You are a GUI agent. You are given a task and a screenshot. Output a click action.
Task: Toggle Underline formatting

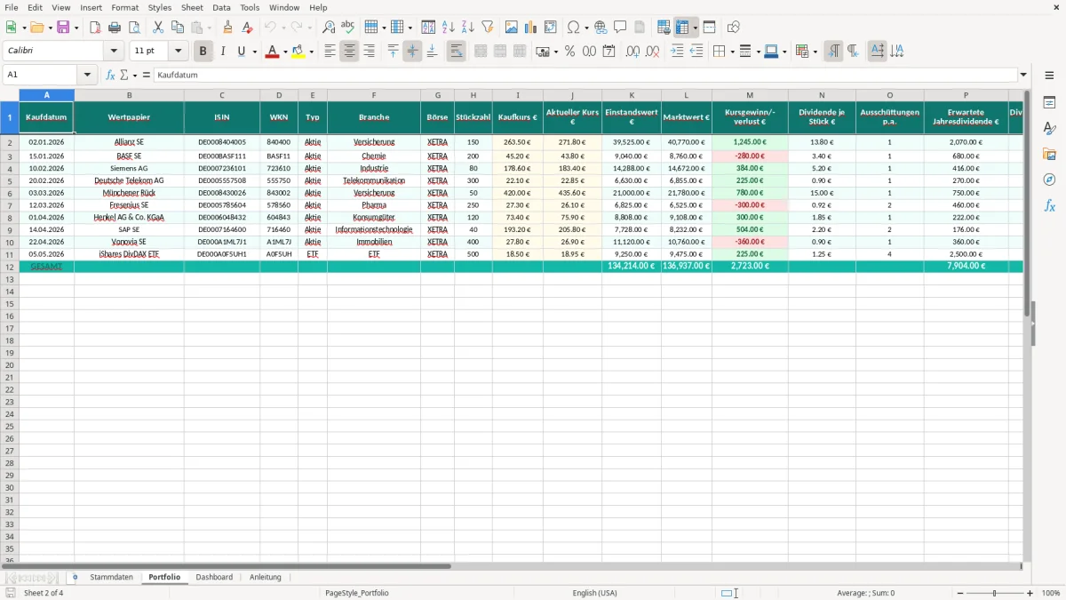(241, 52)
